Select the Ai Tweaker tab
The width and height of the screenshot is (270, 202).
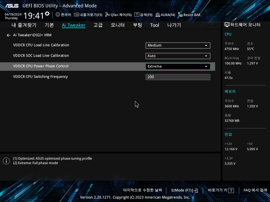click(x=74, y=25)
